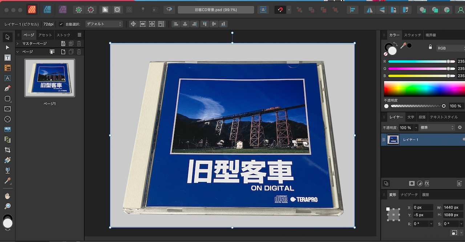The height and width of the screenshot is (242, 465).
Task: Click the color picker eyedropper in Color panel
Action: coord(403,46)
